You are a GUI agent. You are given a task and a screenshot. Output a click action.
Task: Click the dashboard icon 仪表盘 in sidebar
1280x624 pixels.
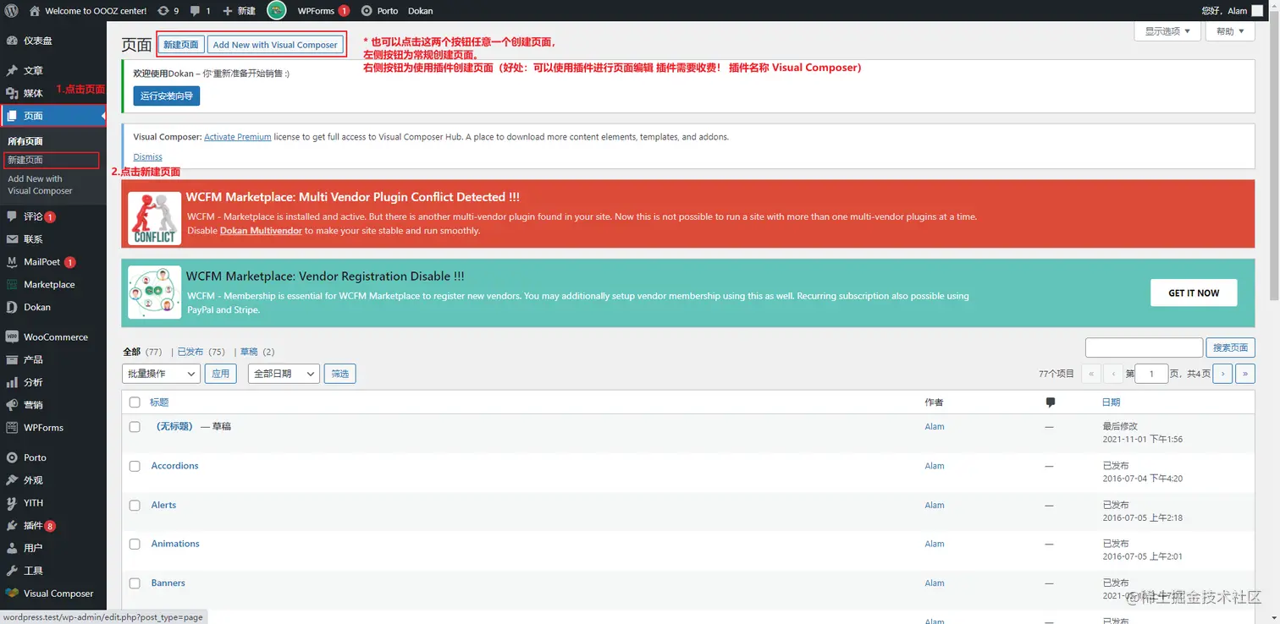tap(12, 41)
